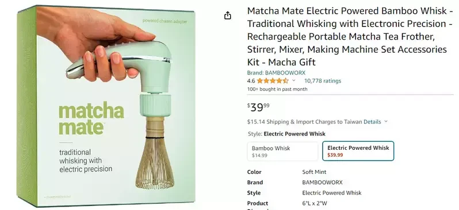Viewport: 459px width, 210px height.
Task: Click the product title text
Action: pyautogui.click(x=350, y=37)
